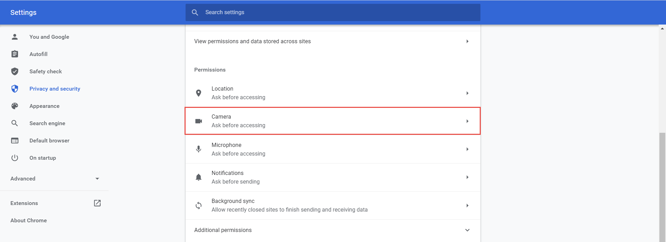Open About Chrome page
This screenshot has height=242, width=666.
28,221
